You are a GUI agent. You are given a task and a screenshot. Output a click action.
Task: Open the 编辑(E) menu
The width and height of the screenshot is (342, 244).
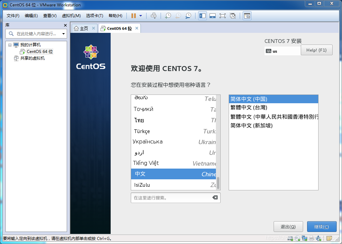(31, 16)
